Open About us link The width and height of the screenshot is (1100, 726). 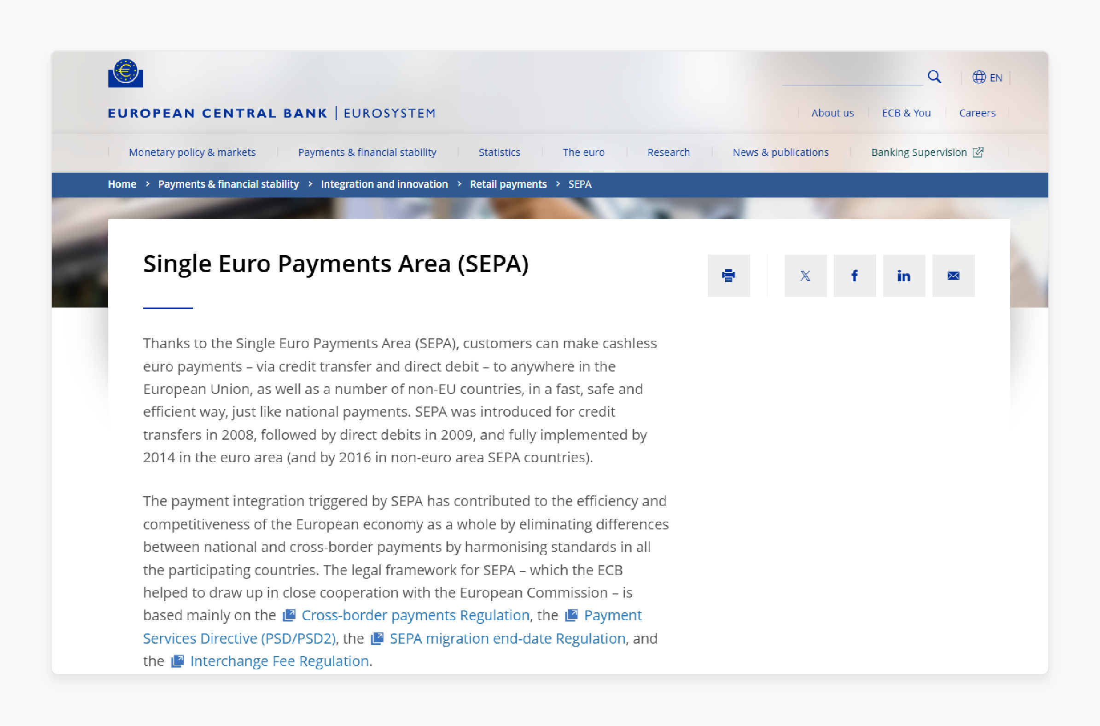[832, 113]
